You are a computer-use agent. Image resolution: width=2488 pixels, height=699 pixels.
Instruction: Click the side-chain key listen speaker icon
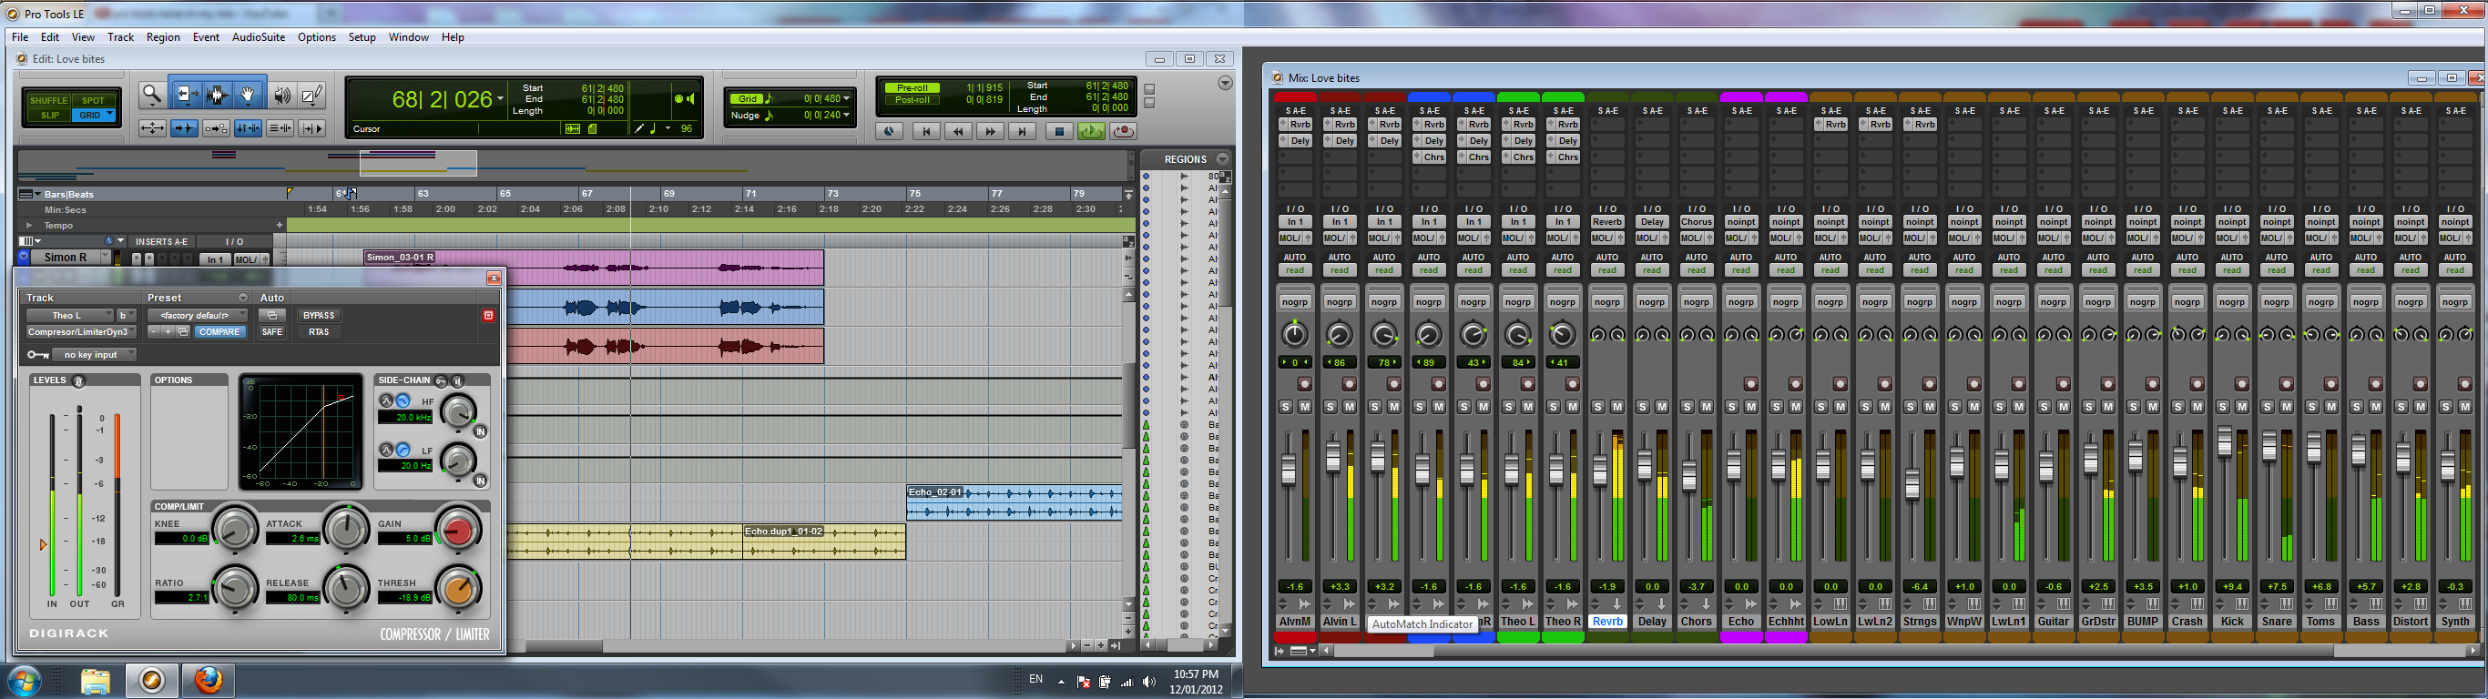(x=458, y=380)
